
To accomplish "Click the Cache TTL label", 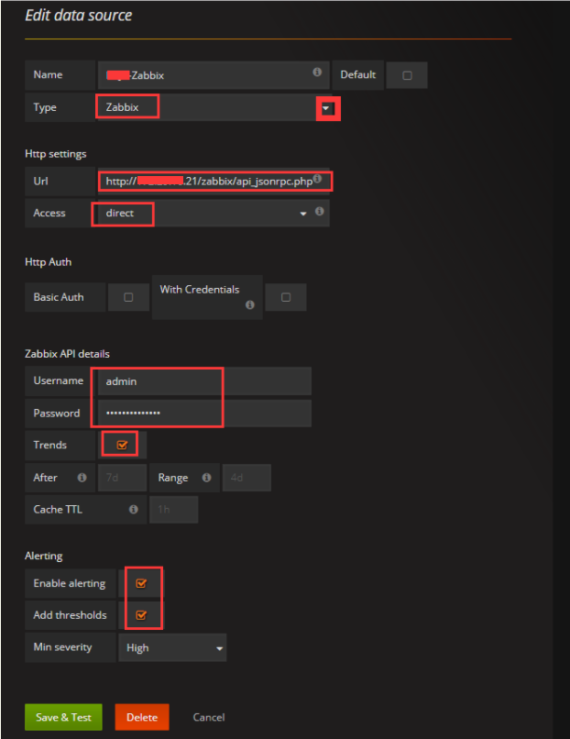I will coord(58,510).
